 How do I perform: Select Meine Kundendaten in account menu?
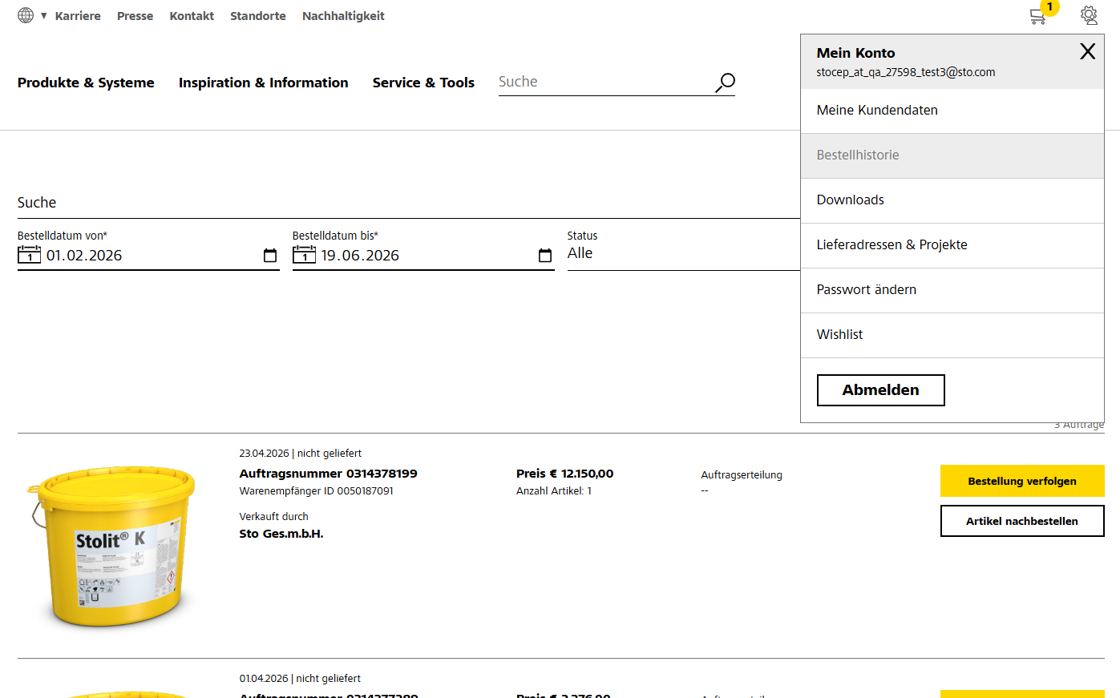pyautogui.click(x=952, y=111)
